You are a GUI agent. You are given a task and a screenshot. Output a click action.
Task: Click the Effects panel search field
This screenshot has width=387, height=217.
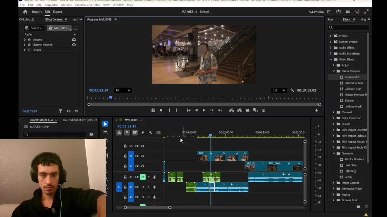348,27
